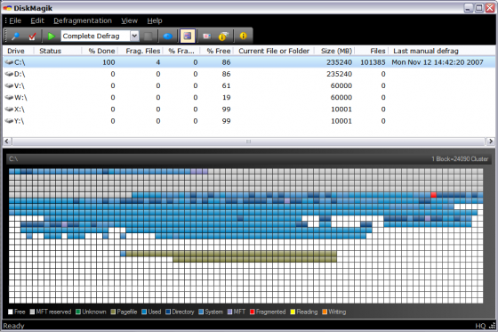Click the gray stop square button
Screen dimensions: 498x332
148,36
